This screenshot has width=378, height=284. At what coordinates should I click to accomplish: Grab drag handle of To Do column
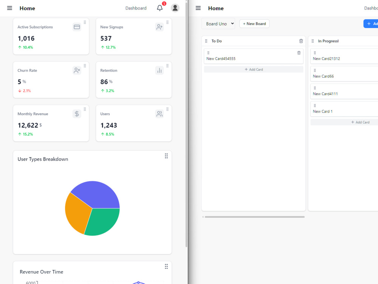click(x=206, y=41)
